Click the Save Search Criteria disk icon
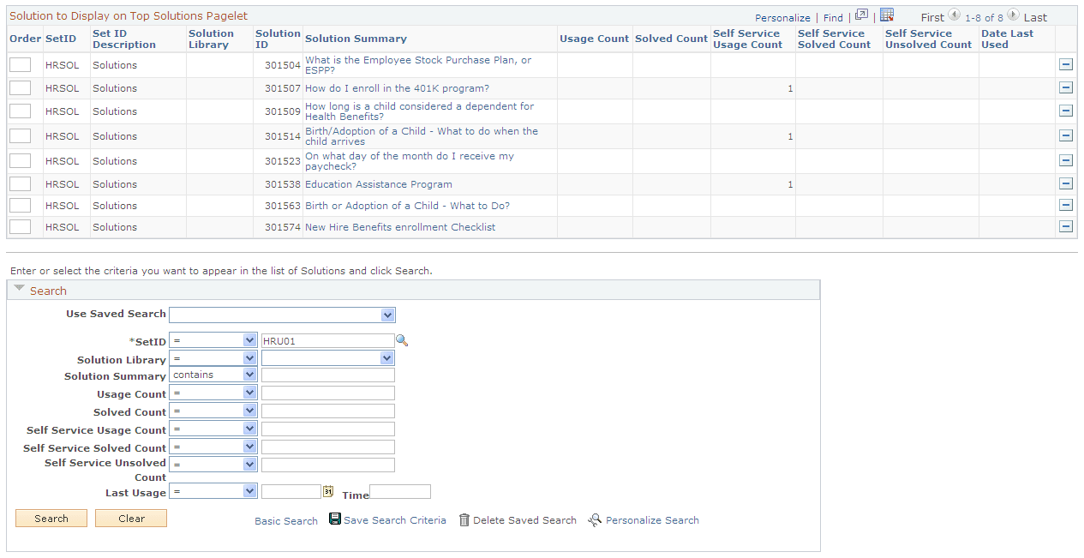This screenshot has height=558, width=1084. pos(334,519)
